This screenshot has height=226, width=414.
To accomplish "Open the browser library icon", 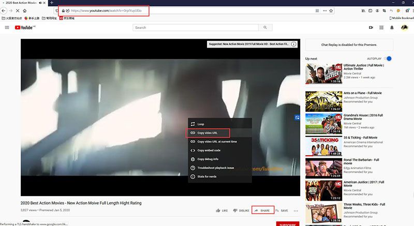I will pyautogui.click(x=363, y=10).
